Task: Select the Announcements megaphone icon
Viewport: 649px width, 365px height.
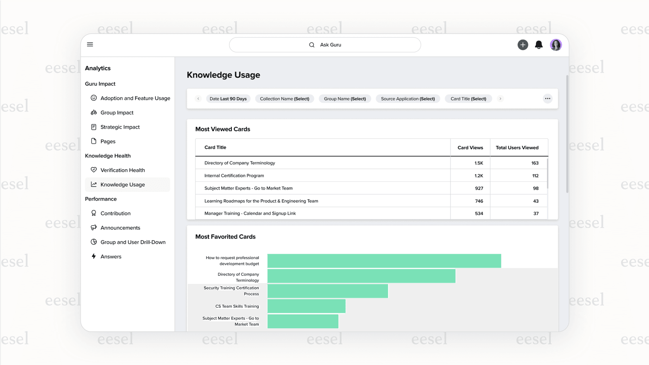Action: pyautogui.click(x=94, y=227)
